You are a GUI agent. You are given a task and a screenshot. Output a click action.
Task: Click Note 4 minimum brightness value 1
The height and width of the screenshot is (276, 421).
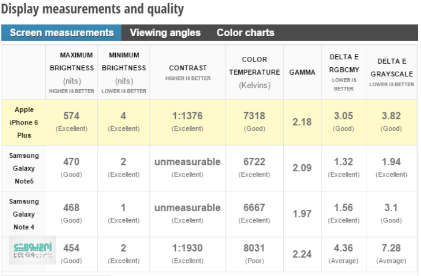point(123,208)
